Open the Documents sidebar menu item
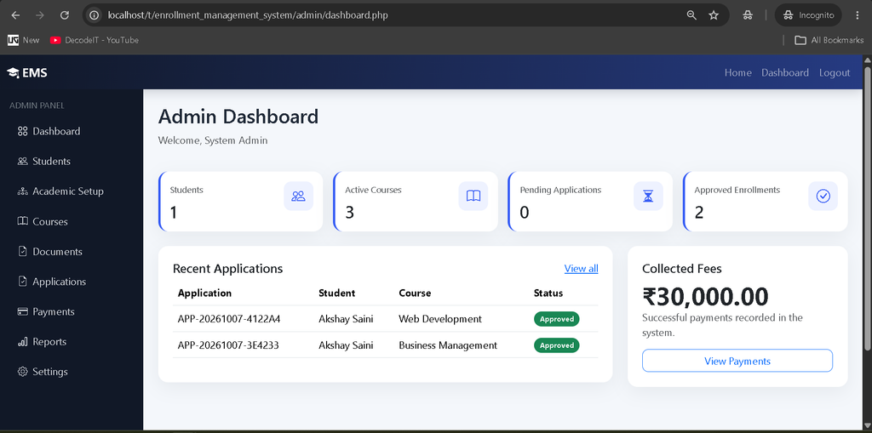Image resolution: width=872 pixels, height=433 pixels. coord(72,251)
